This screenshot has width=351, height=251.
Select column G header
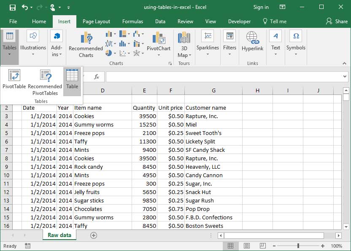(213, 90)
